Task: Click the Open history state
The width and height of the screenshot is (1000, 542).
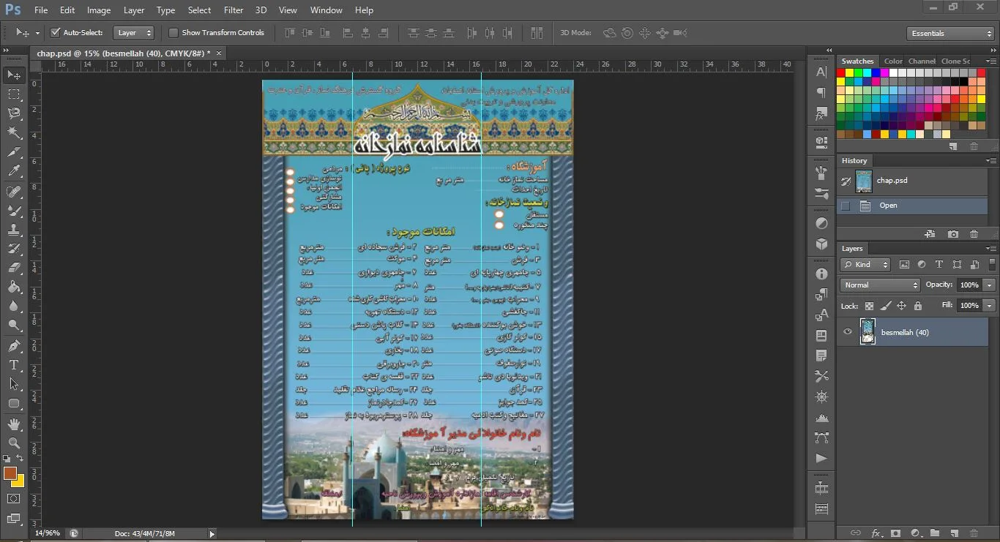Action: [912, 206]
